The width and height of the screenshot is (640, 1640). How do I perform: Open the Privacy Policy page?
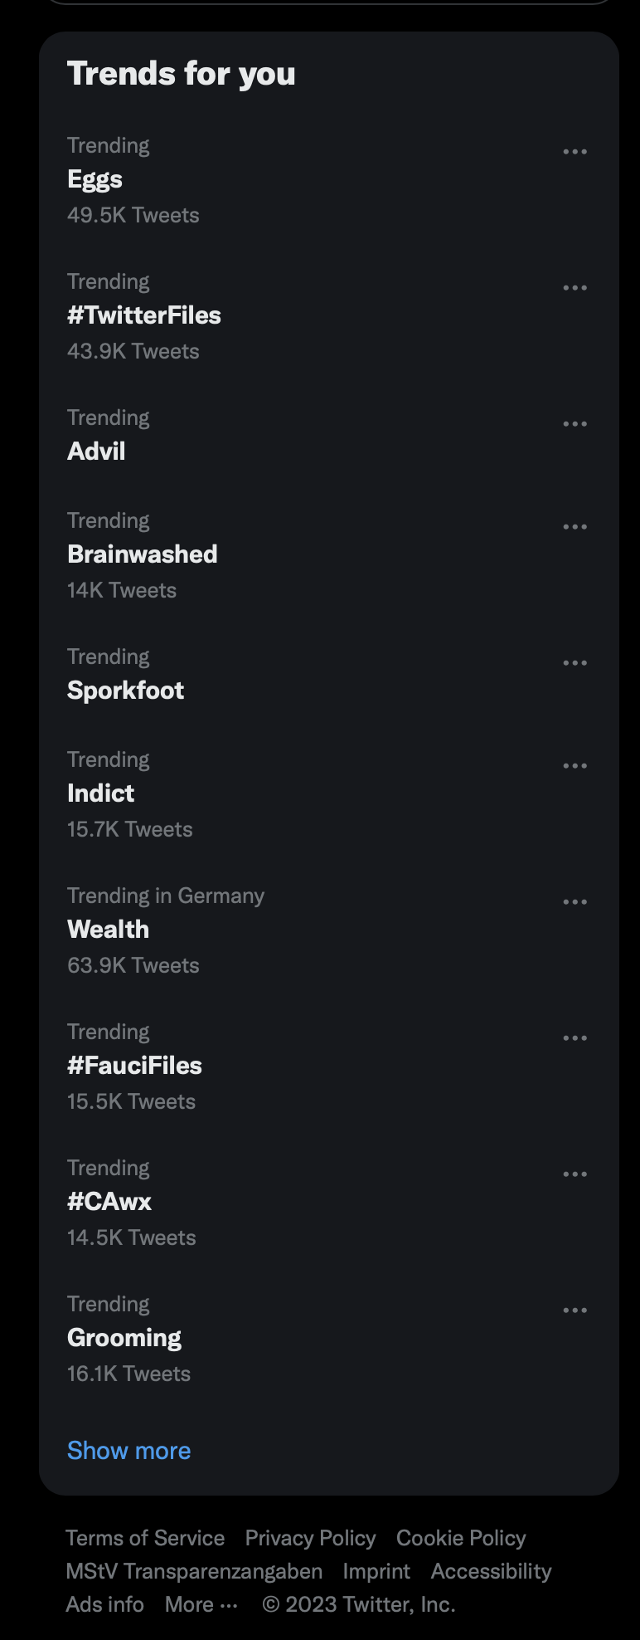pos(310,1538)
